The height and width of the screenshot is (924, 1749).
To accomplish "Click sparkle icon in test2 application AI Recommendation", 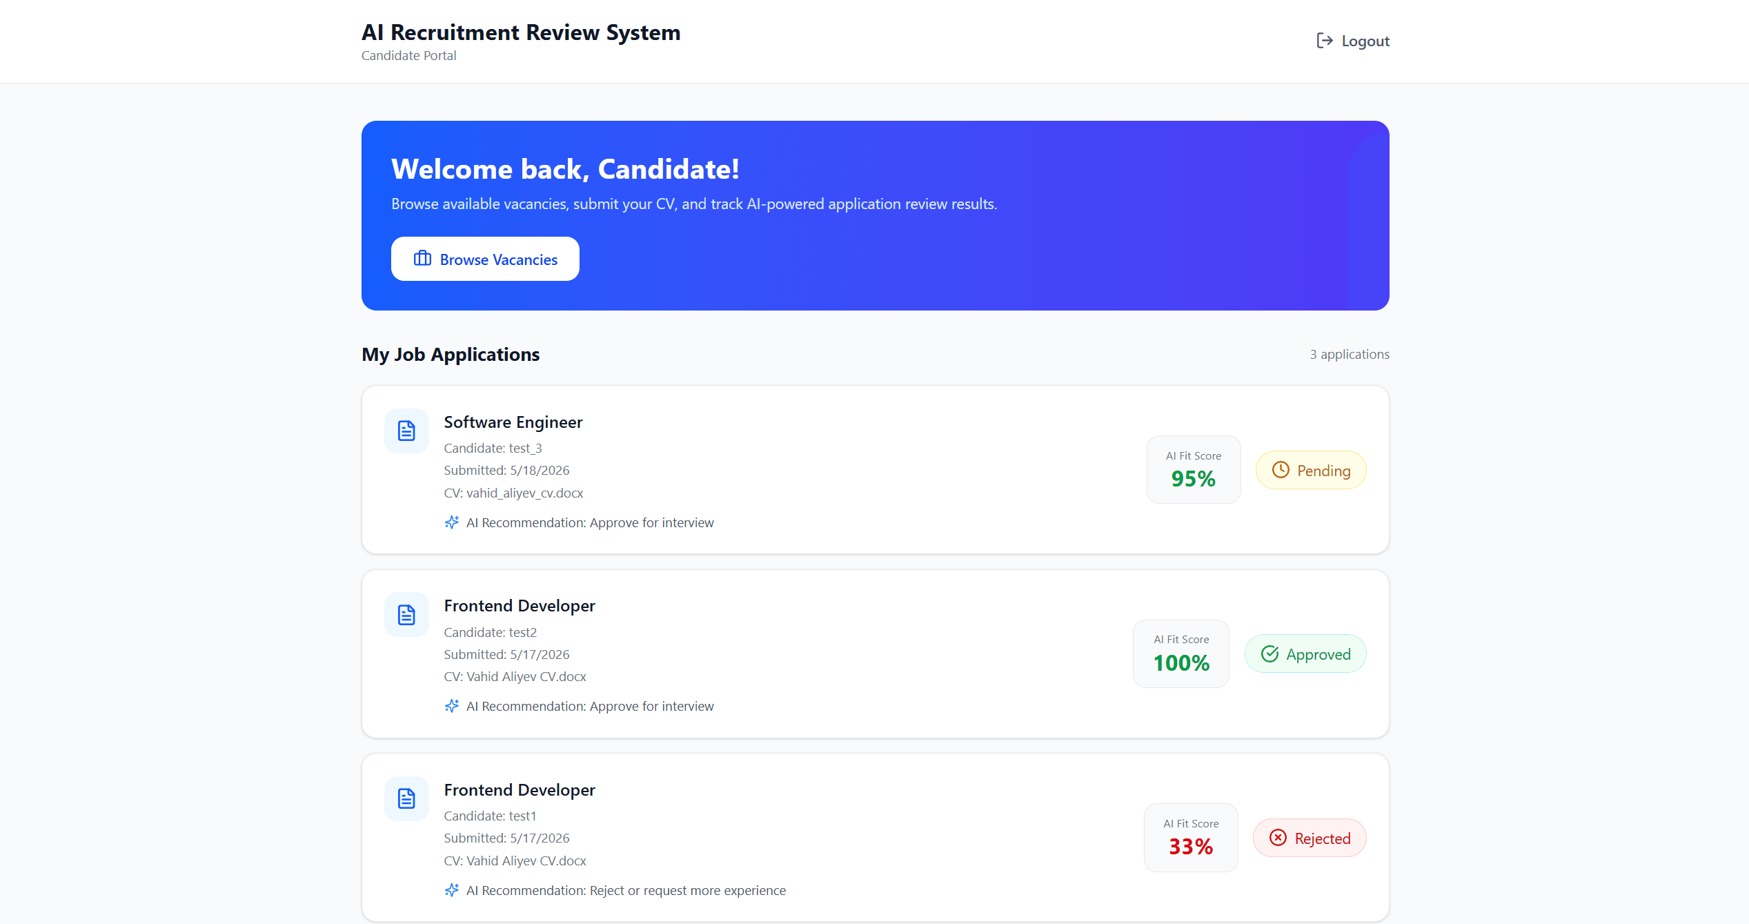I will click(x=452, y=706).
